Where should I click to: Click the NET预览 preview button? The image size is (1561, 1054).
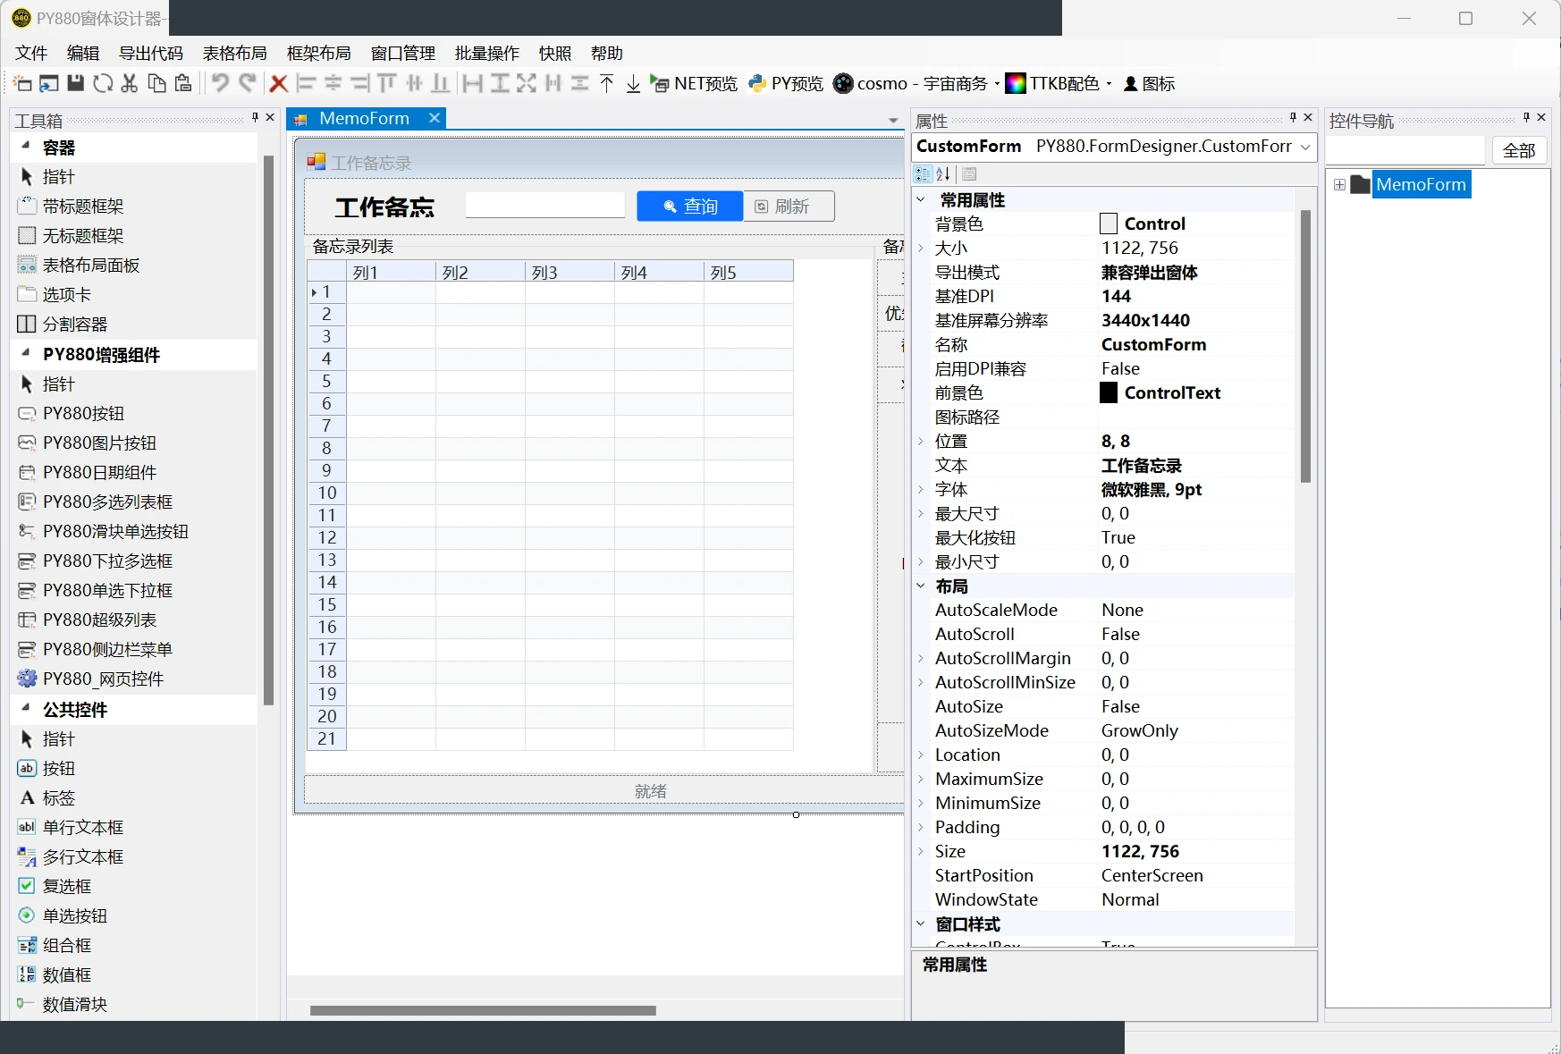[x=694, y=84]
